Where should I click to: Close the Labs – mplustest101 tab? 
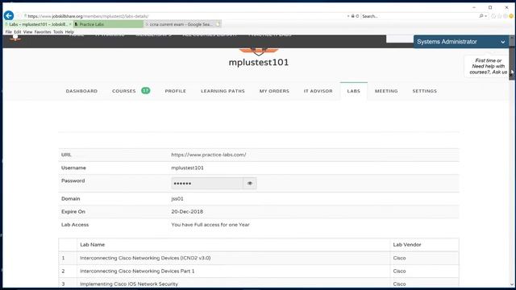click(x=70, y=24)
